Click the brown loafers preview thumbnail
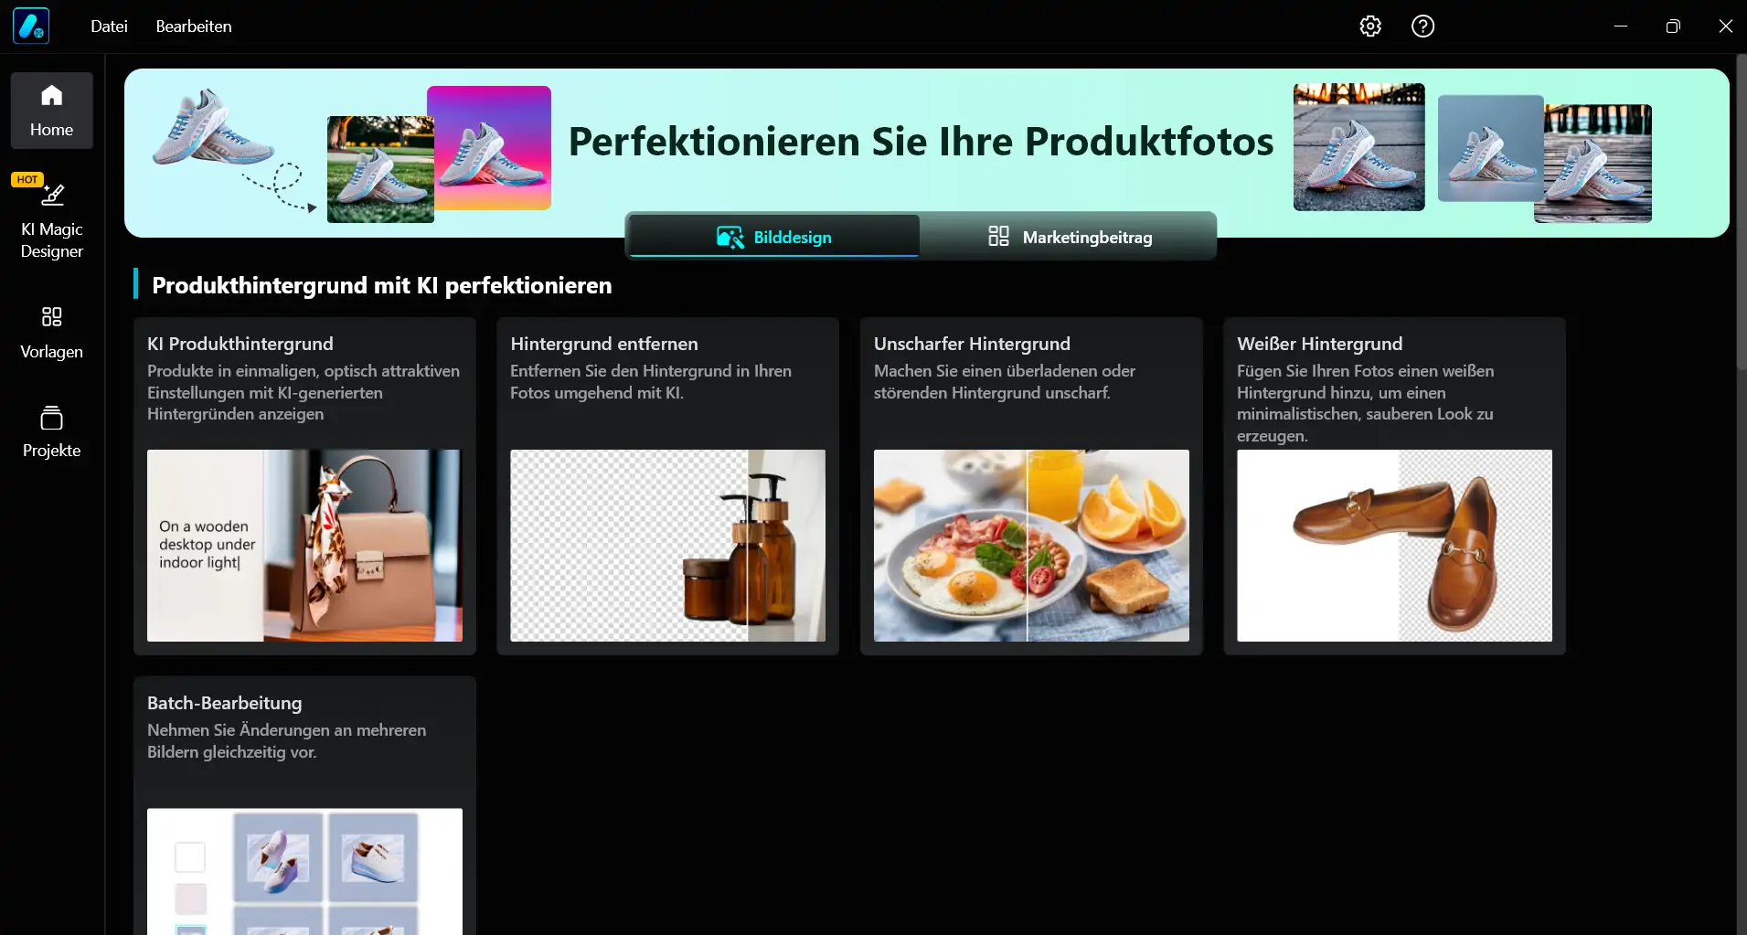 [x=1394, y=546]
